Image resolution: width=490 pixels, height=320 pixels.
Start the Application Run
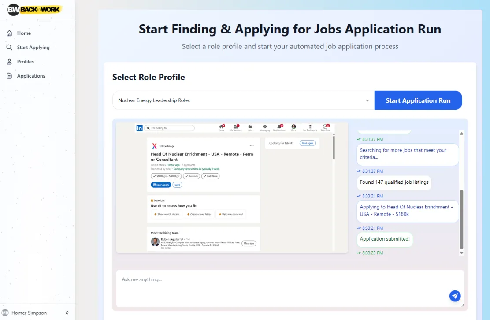tap(418, 100)
